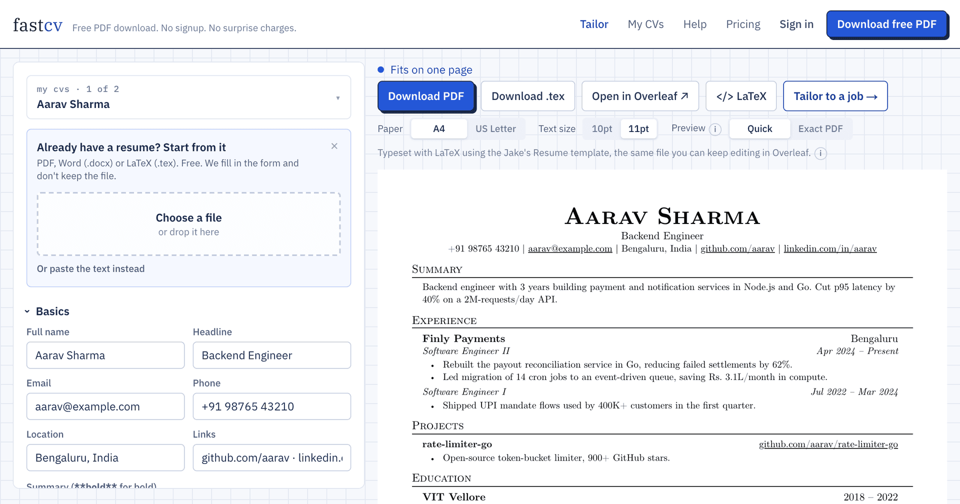Click Tailor to a job button
The image size is (960, 504).
(835, 96)
